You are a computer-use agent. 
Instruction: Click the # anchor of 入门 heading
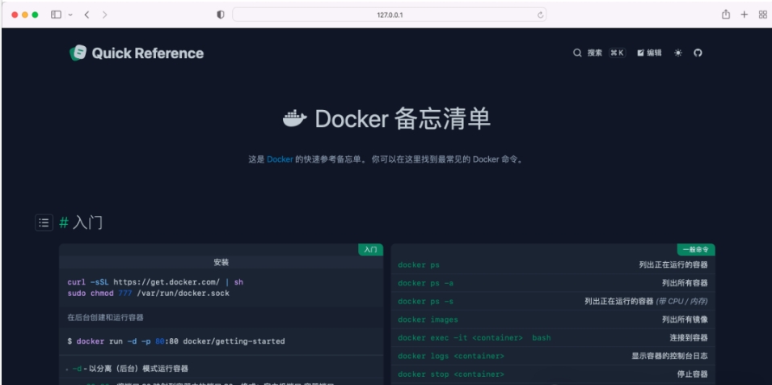64,222
